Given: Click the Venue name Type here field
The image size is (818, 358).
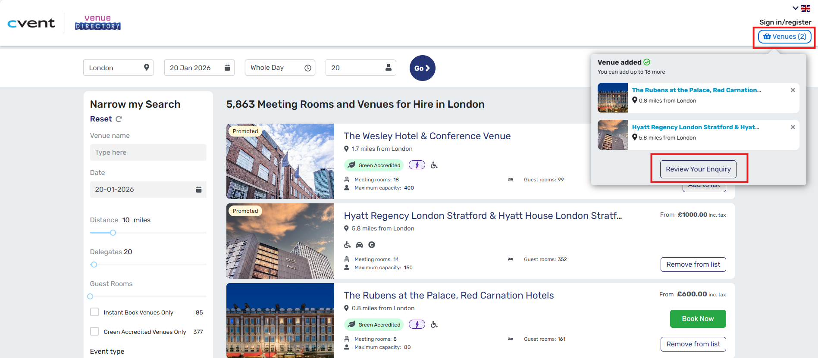Looking at the screenshot, I should 148,153.
